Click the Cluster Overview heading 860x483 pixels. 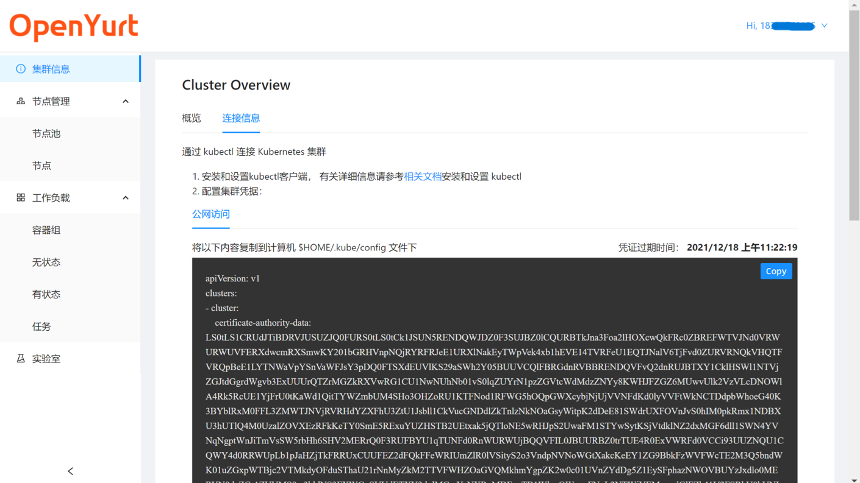click(236, 85)
